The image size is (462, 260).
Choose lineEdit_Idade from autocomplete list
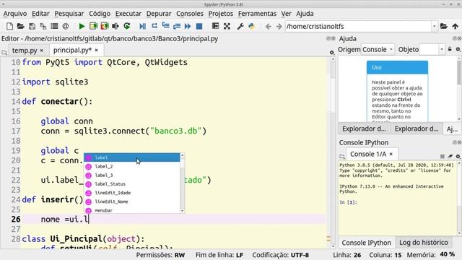click(x=132, y=193)
